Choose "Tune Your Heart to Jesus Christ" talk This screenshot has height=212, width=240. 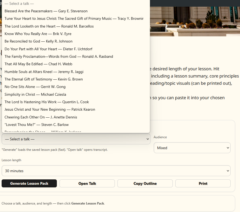click(x=74, y=19)
